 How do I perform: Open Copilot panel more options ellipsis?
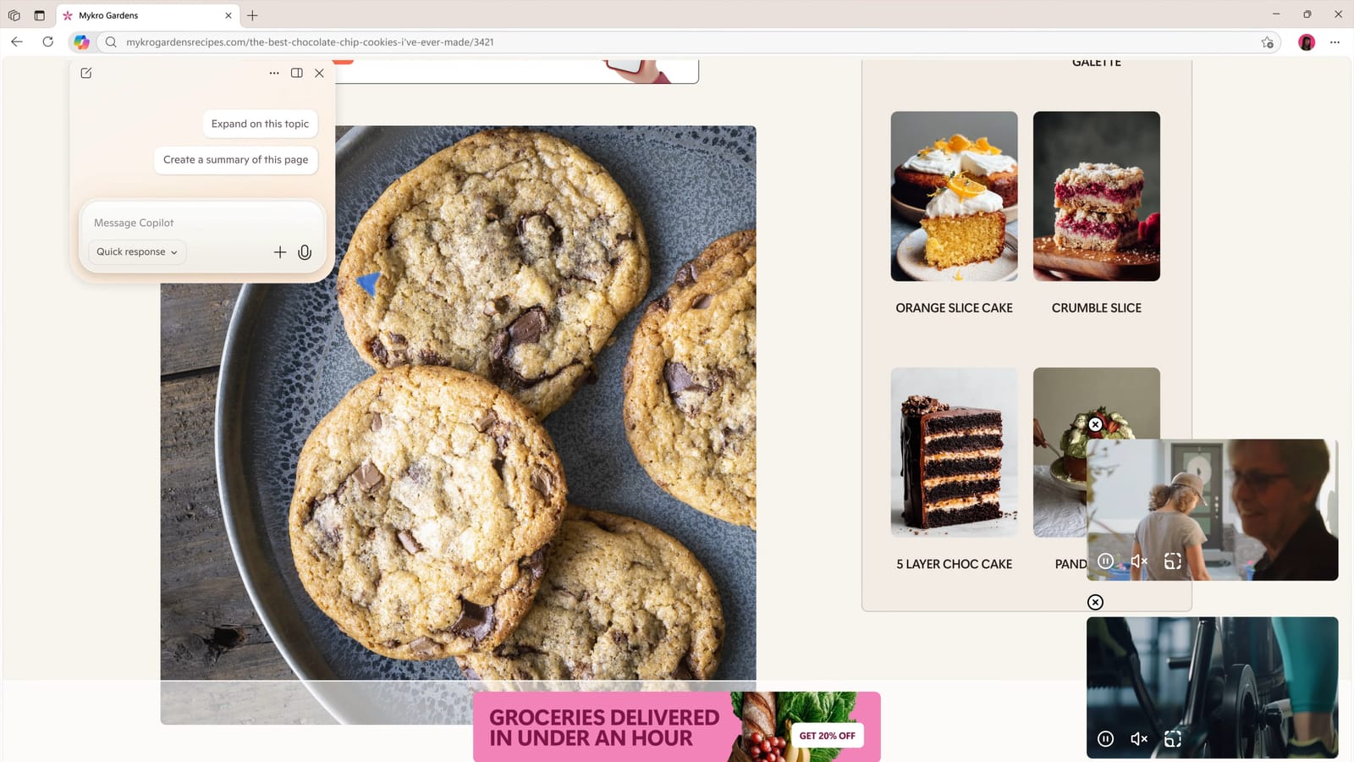pyautogui.click(x=274, y=73)
